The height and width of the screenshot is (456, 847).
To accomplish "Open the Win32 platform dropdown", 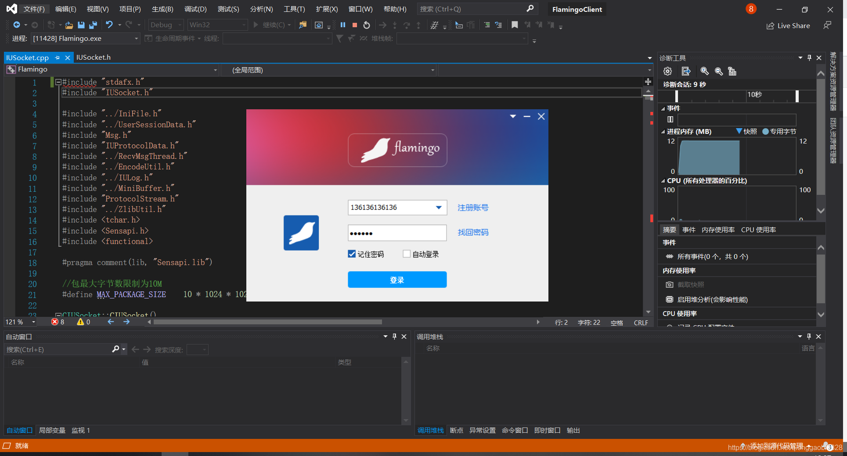I will pyautogui.click(x=217, y=25).
